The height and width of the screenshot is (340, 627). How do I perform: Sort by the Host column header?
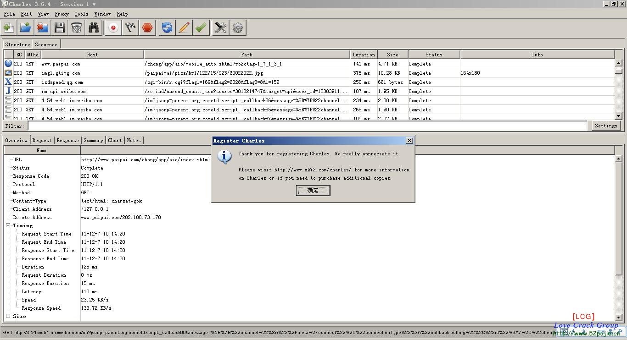[92, 55]
